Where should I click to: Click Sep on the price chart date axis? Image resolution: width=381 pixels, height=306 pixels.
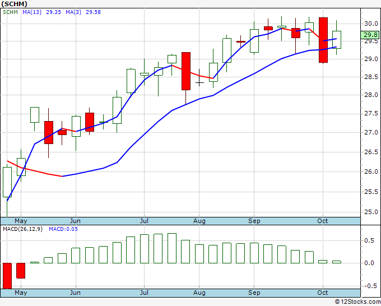254,221
